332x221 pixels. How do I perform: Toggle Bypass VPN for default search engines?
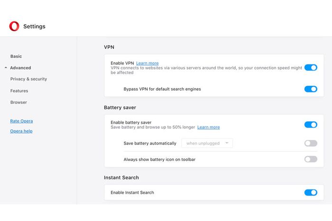[311, 89]
